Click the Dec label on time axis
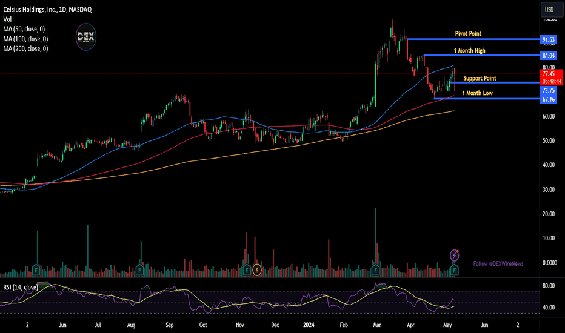The height and width of the screenshot is (333, 565). click(275, 325)
